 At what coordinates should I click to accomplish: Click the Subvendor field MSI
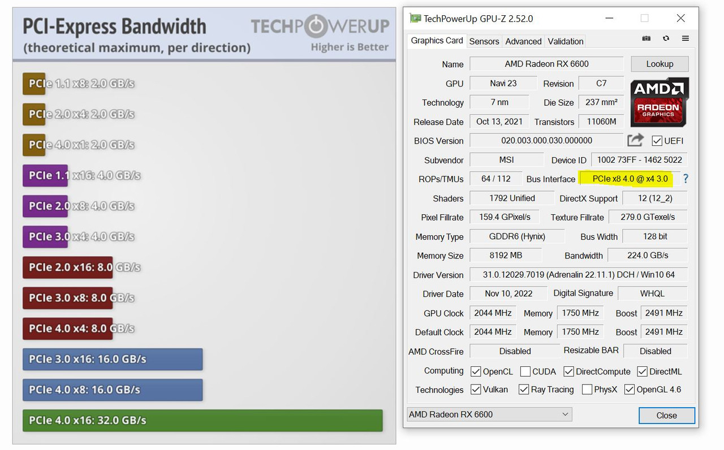507,160
